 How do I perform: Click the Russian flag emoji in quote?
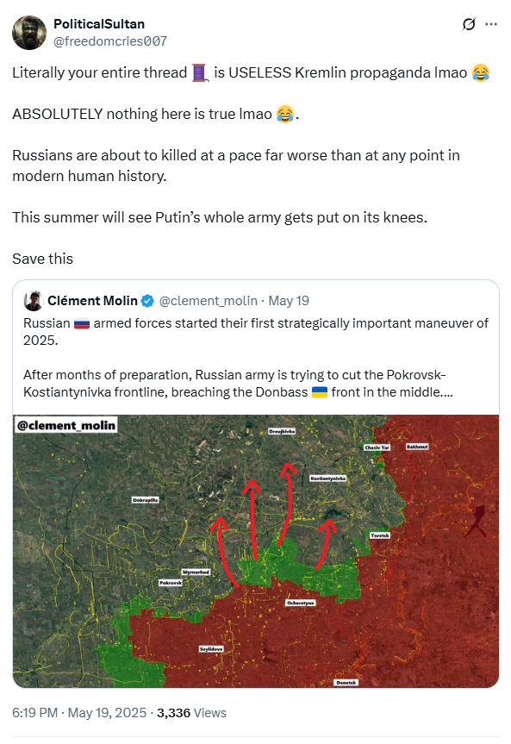[x=82, y=323]
